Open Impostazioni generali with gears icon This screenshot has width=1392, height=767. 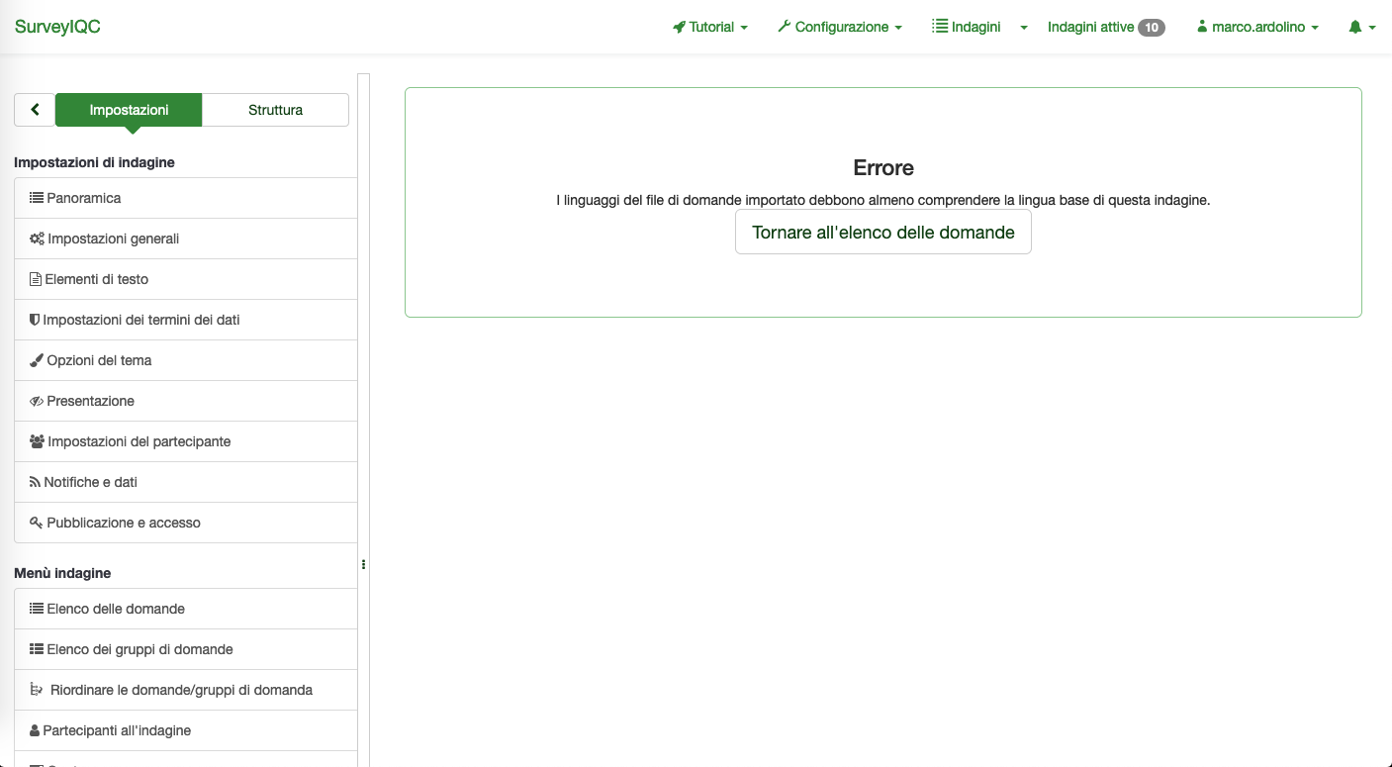tap(113, 239)
